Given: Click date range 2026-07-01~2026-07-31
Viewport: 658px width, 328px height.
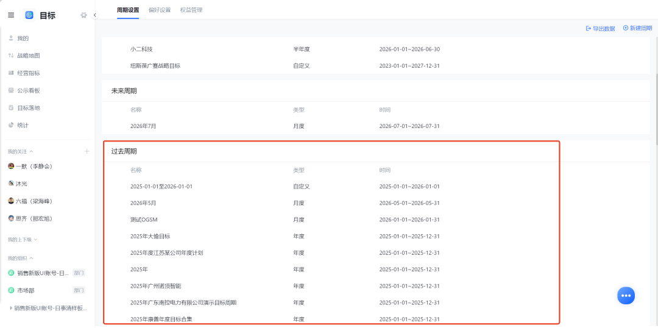Looking at the screenshot, I should pos(409,126).
